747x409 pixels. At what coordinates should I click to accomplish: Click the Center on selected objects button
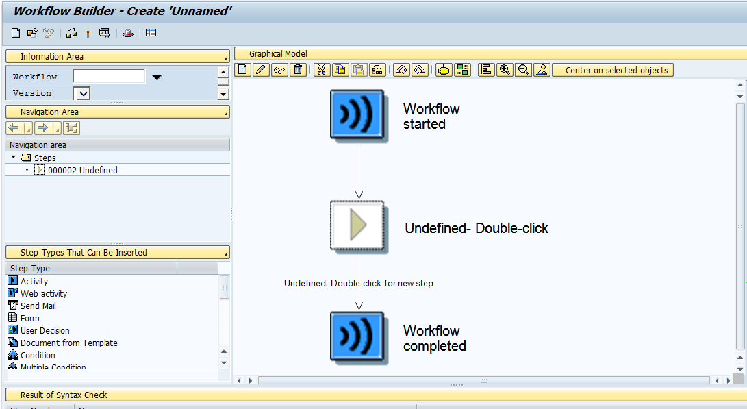tap(613, 70)
